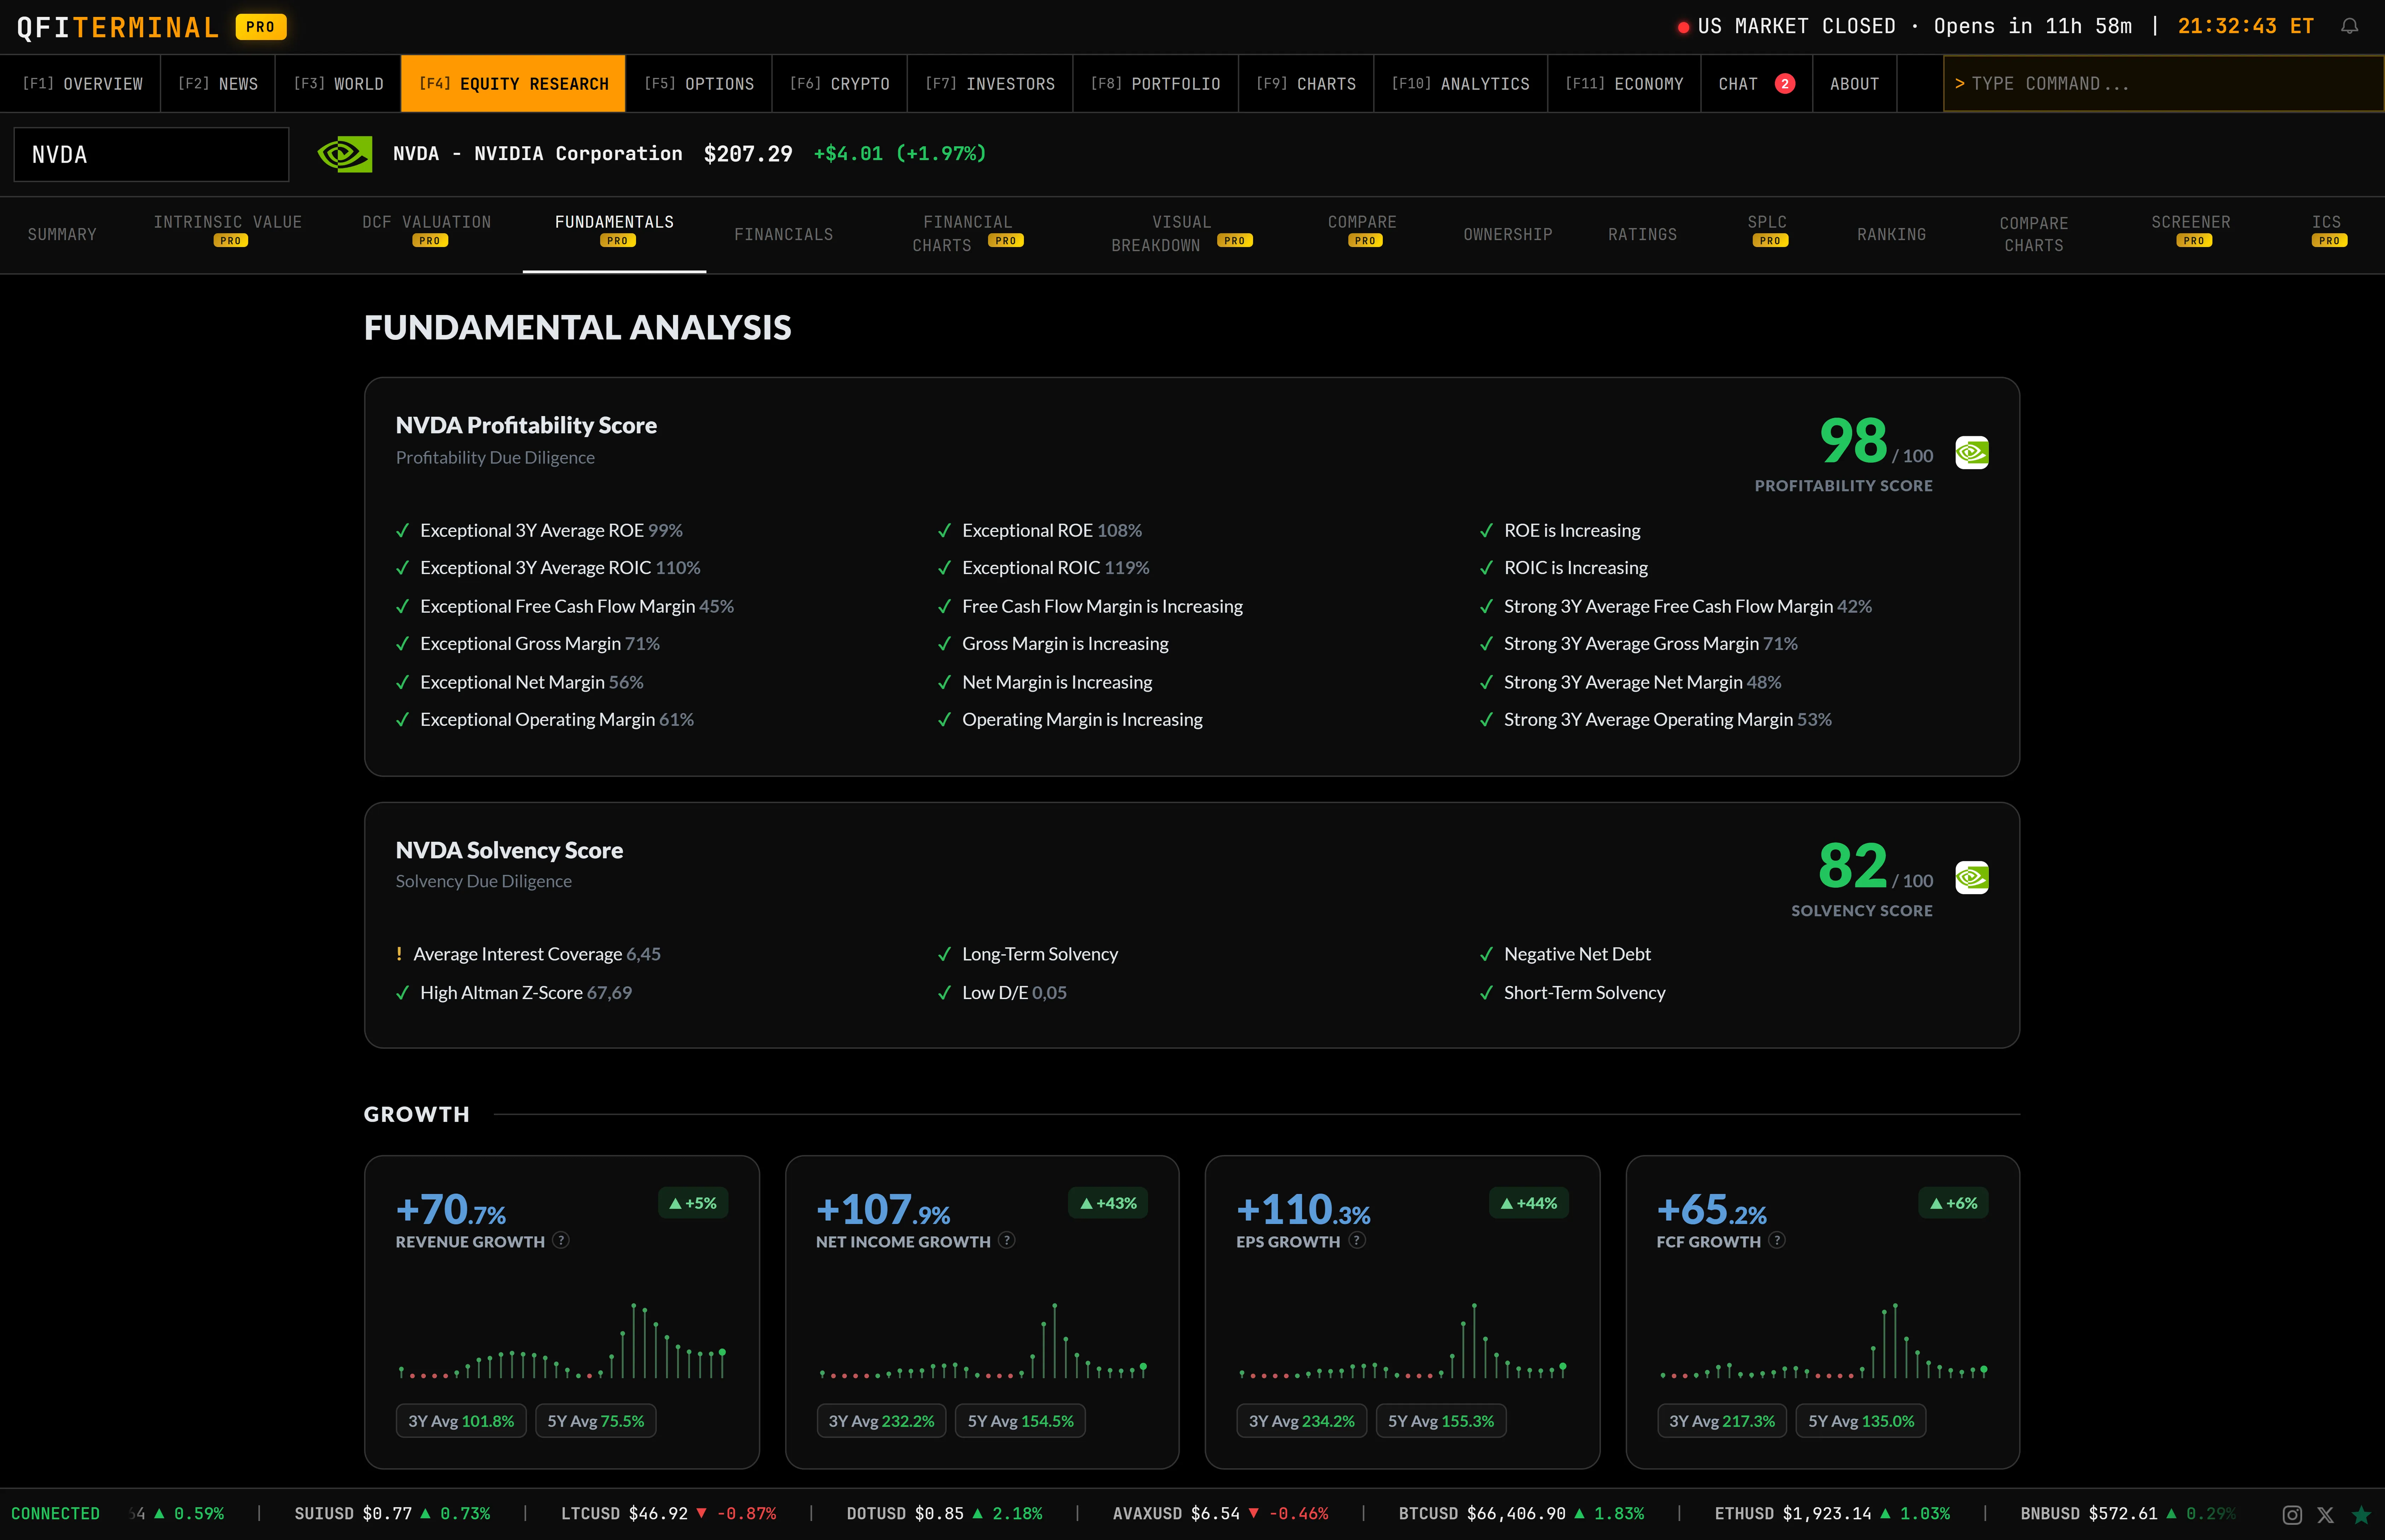Click the NVDA ticker search box
The width and height of the screenshot is (2385, 1540).
pos(151,154)
